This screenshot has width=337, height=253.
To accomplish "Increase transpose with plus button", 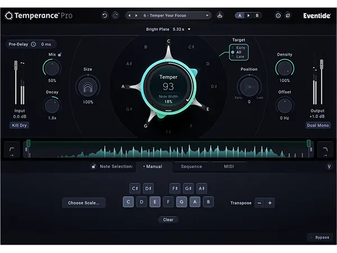I will 270,203.
